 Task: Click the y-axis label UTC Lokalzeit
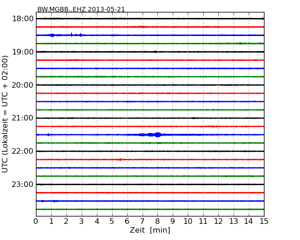(5, 114)
